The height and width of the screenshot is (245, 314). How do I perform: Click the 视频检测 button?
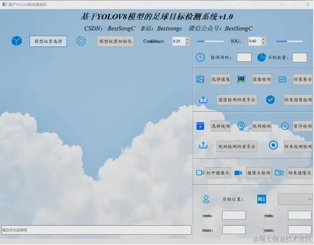tap(261, 126)
